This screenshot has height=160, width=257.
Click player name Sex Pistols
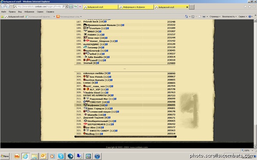point(97,77)
